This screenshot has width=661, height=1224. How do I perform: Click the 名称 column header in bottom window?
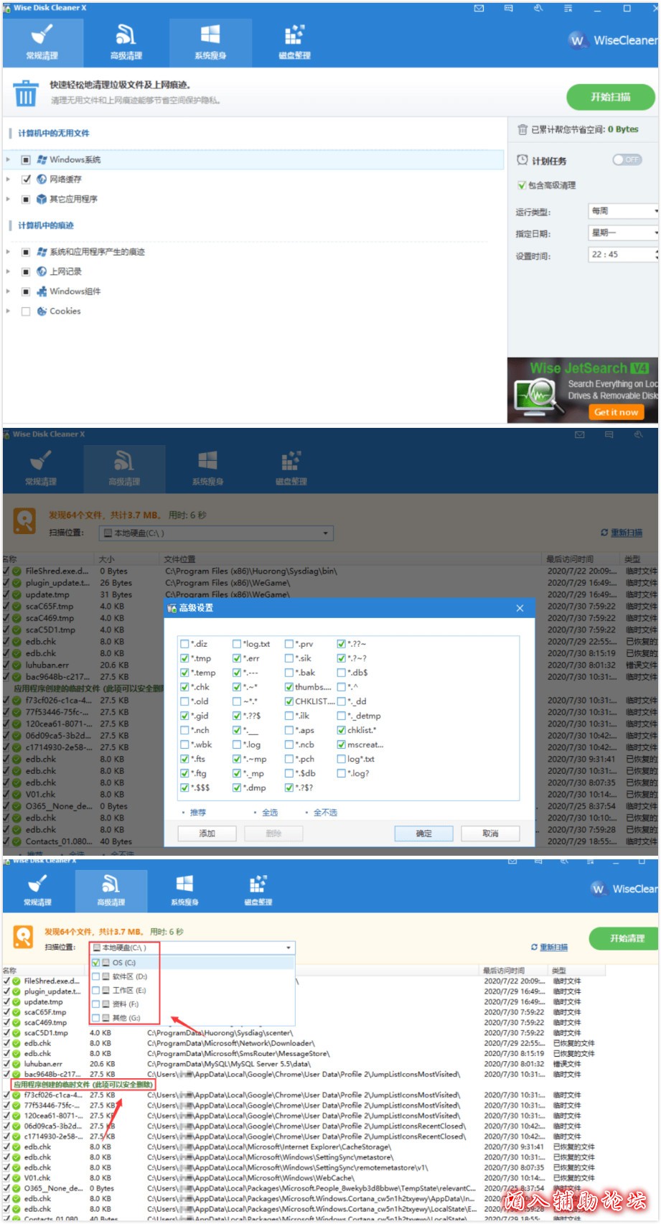tap(9, 971)
